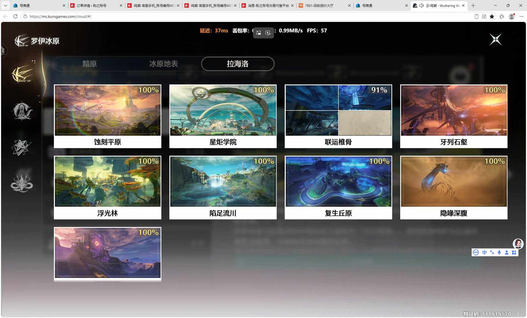Open 联运椎骨 area card at 91%

pos(338,116)
